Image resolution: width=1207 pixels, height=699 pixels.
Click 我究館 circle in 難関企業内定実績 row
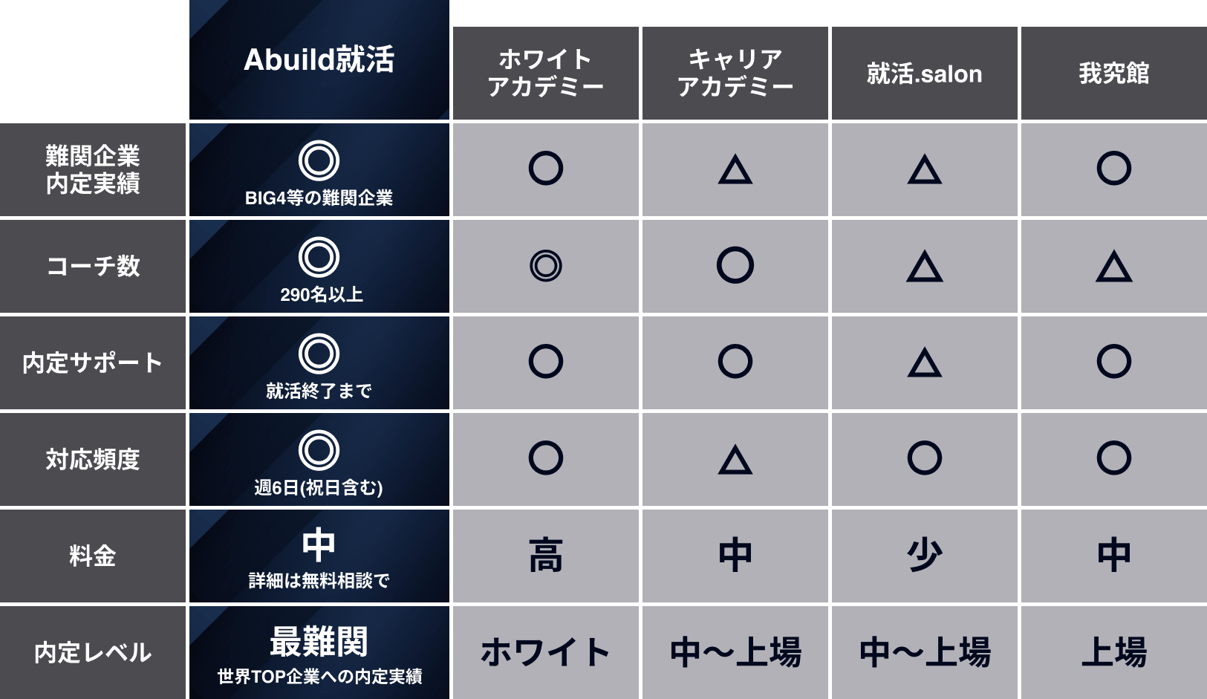(1114, 168)
